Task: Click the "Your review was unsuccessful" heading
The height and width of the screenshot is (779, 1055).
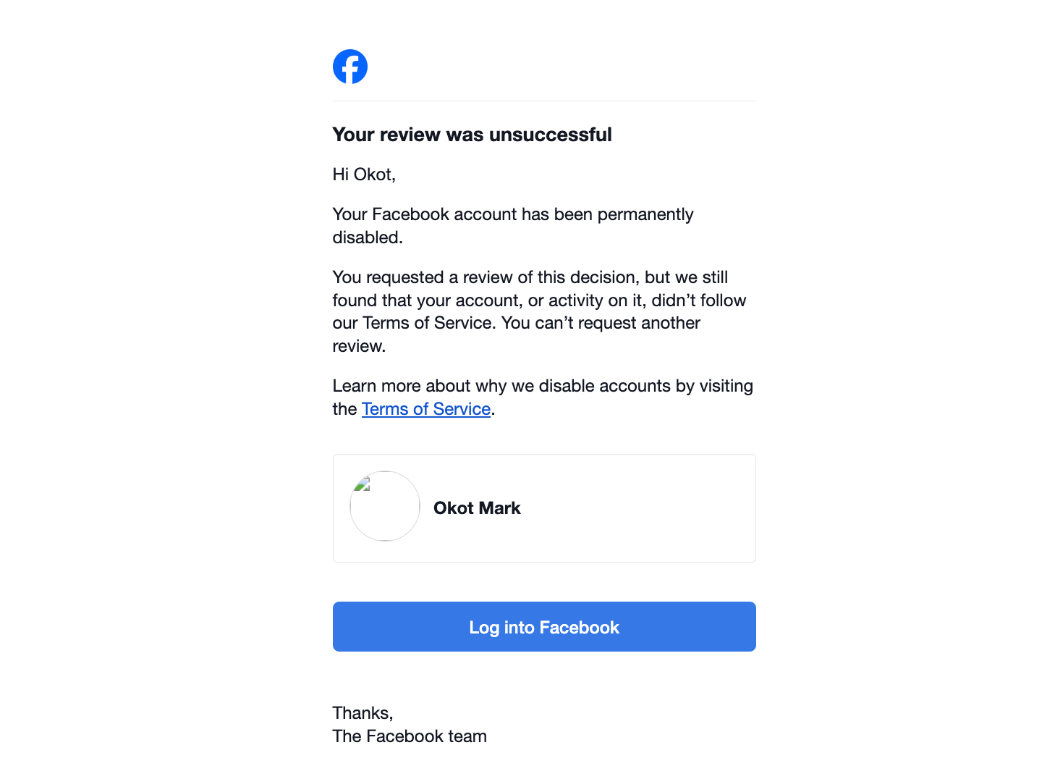Action: tap(472, 135)
